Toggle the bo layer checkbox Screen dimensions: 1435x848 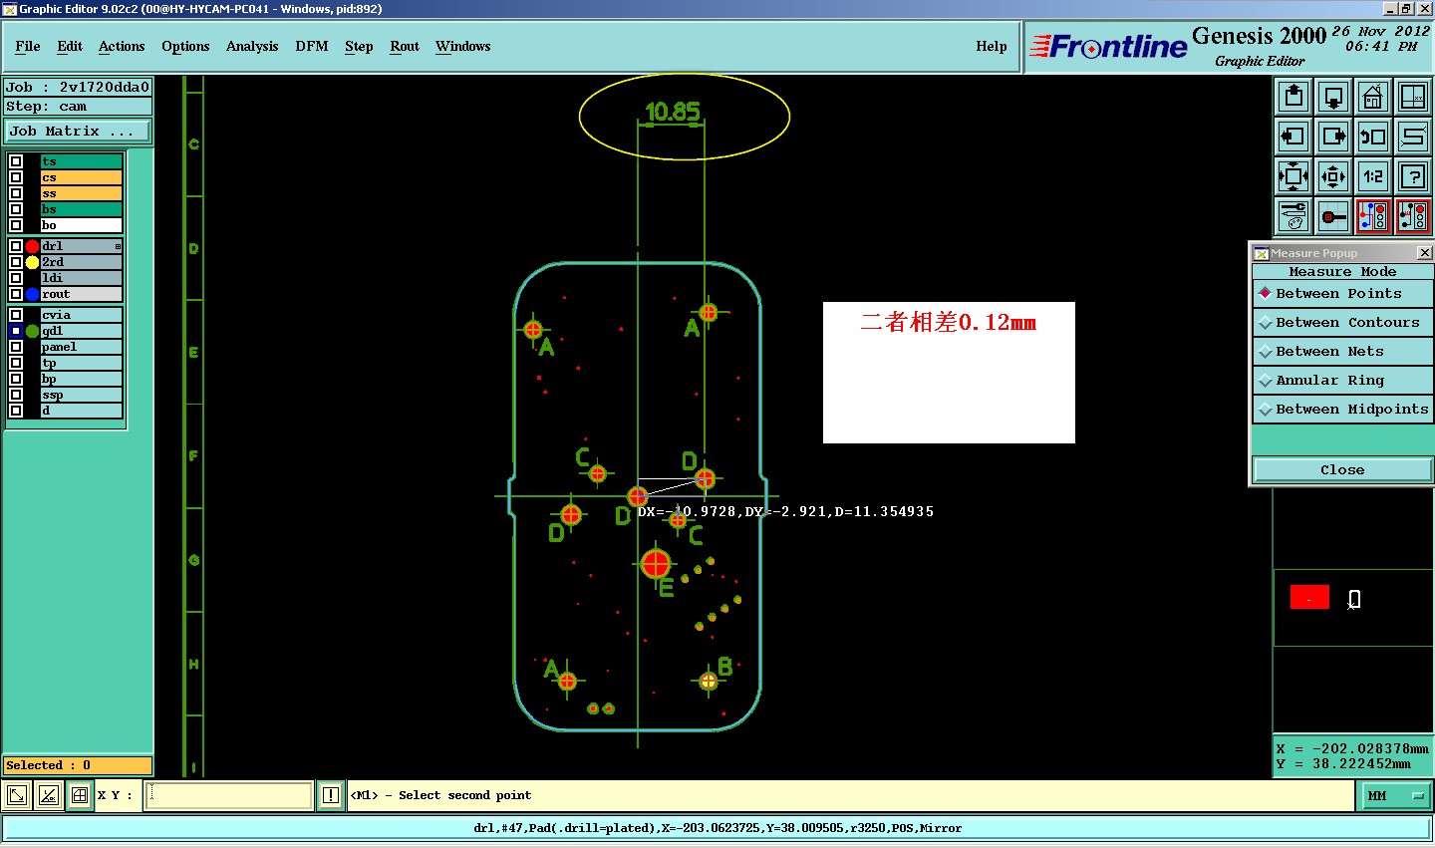16,225
